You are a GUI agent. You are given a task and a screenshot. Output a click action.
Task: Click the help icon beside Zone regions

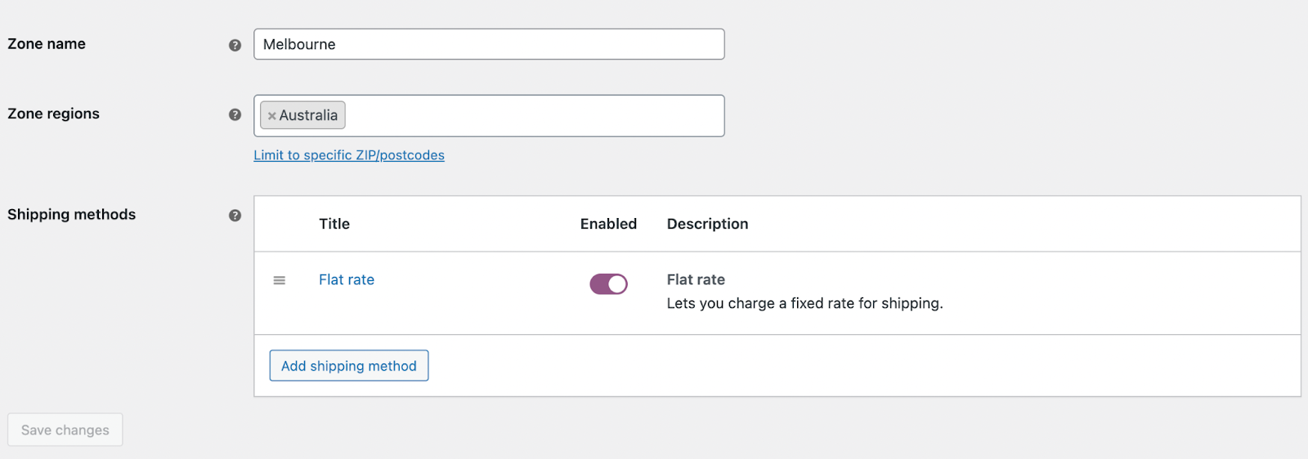tap(235, 114)
